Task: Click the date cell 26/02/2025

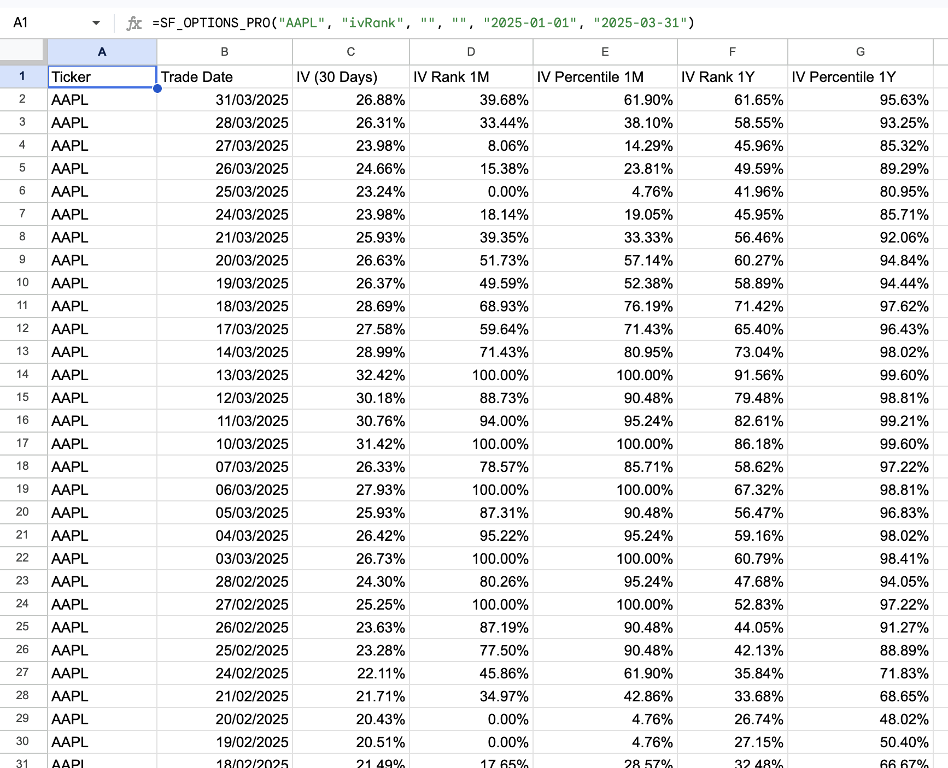Action: coord(225,627)
